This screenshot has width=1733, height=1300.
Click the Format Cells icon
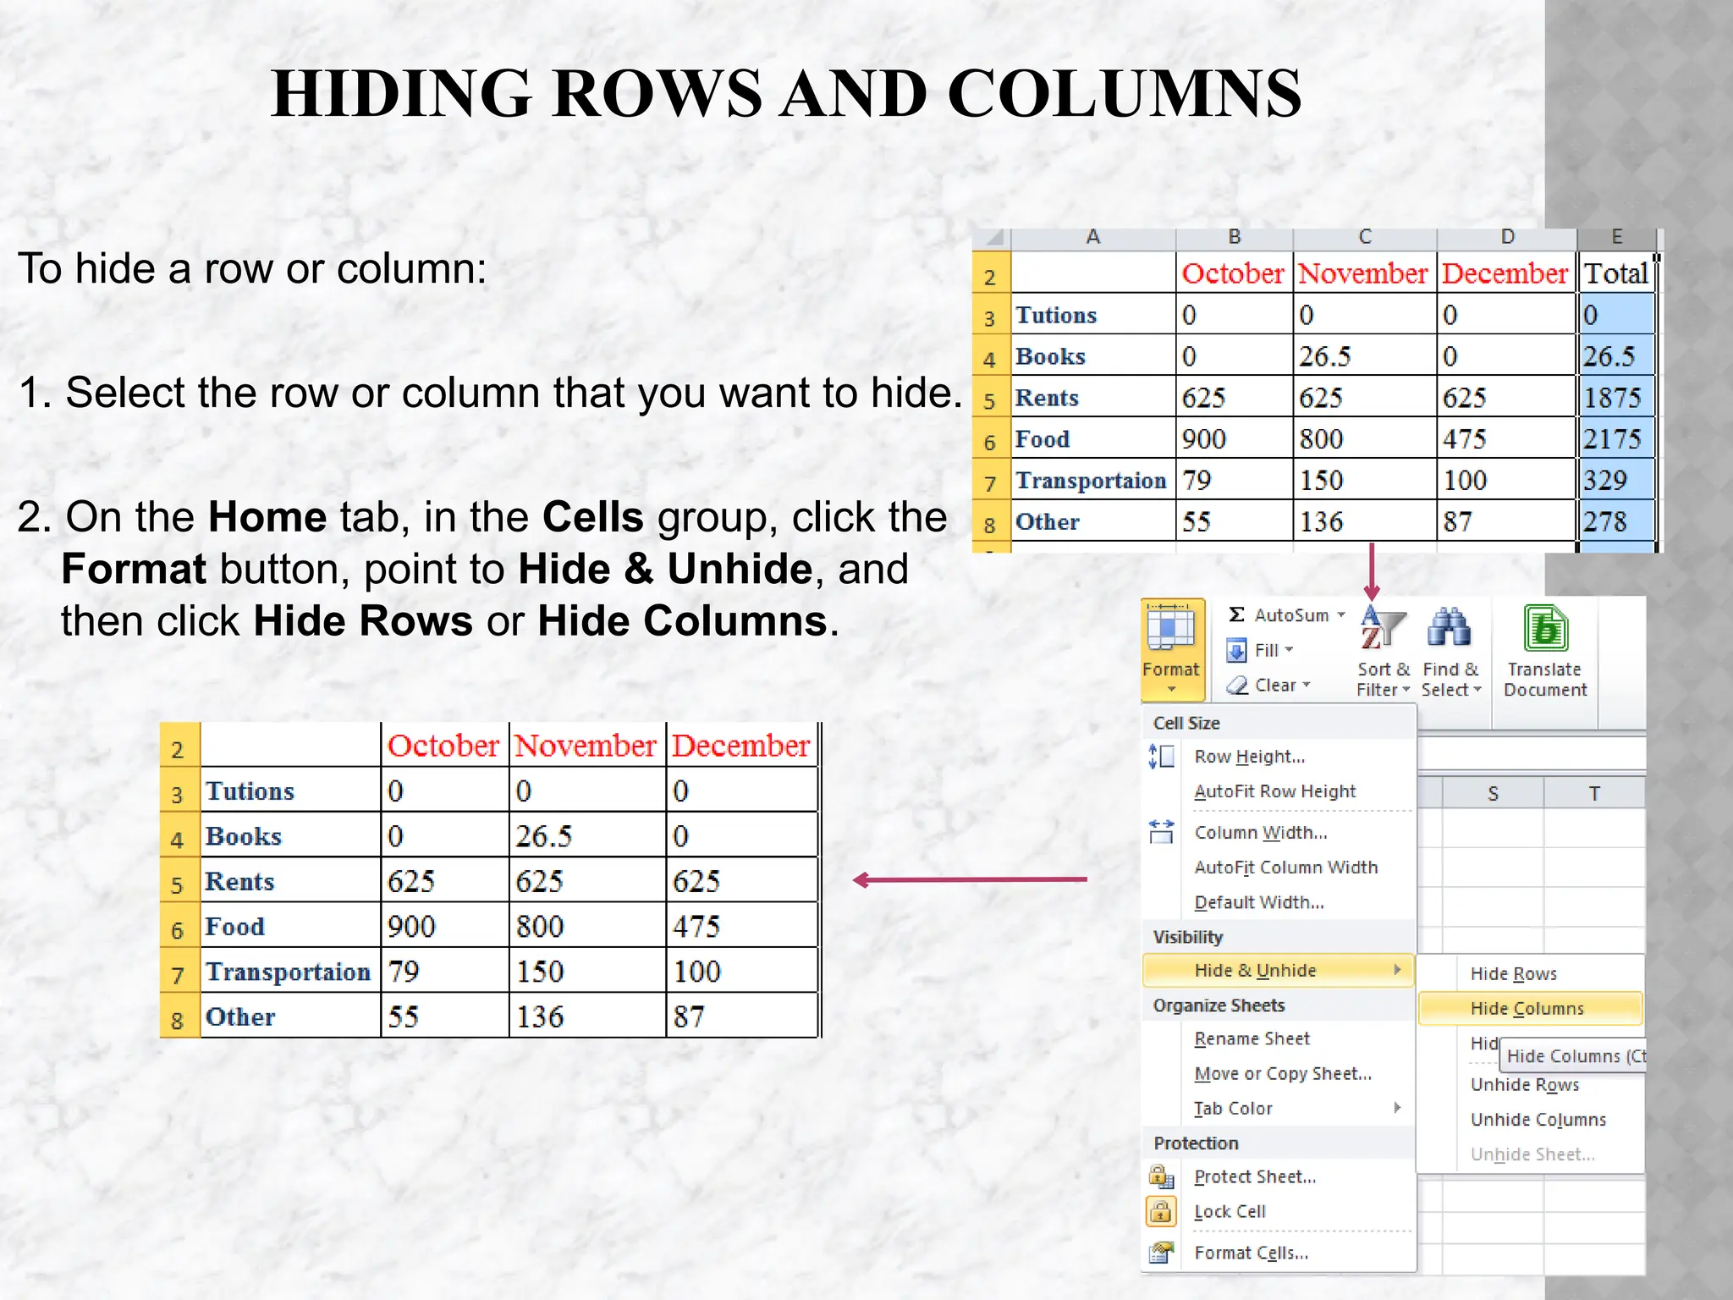(x=1161, y=1253)
